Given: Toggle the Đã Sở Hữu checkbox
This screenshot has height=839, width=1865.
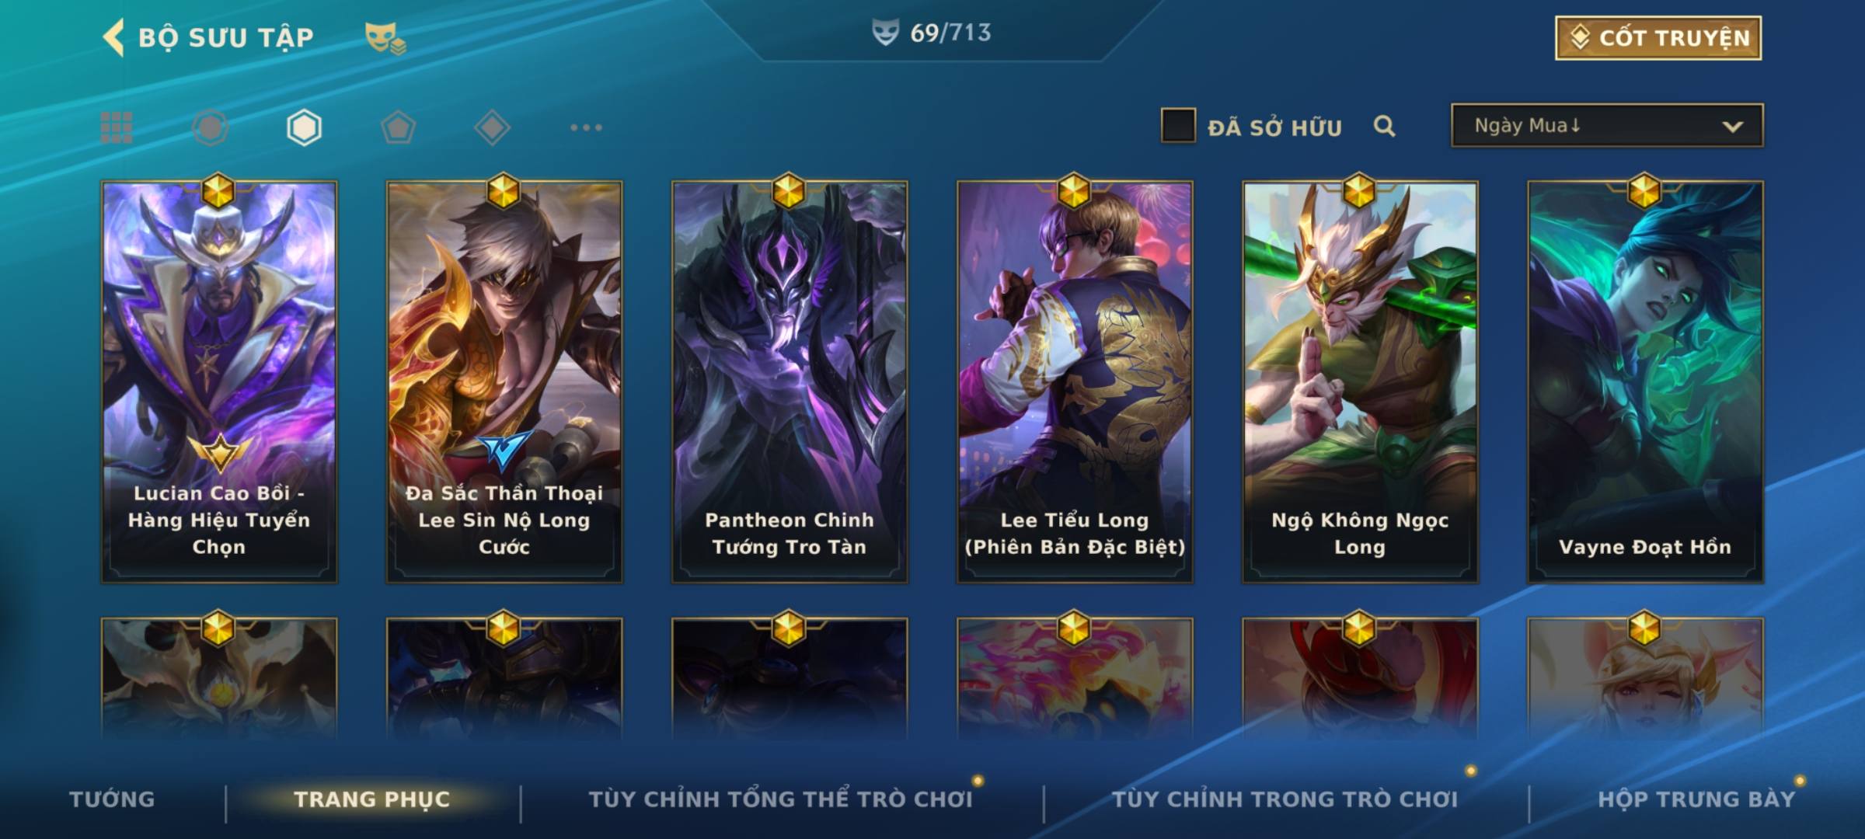Looking at the screenshot, I should point(1178,126).
